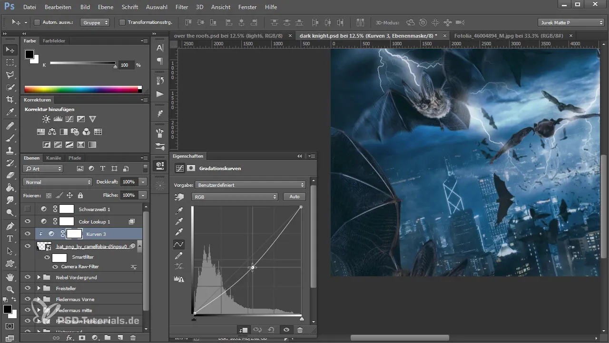Select the Zoom tool
The image size is (609, 343).
[x=10, y=289]
